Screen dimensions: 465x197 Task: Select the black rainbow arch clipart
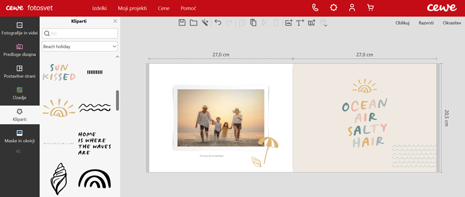coord(95,178)
